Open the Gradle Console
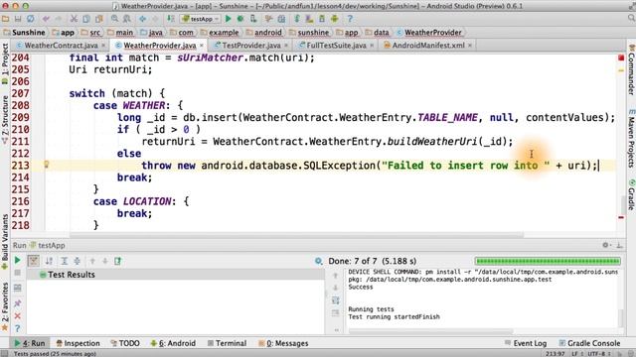Image resolution: width=636 pixels, height=357 pixels. pyautogui.click(x=589, y=343)
